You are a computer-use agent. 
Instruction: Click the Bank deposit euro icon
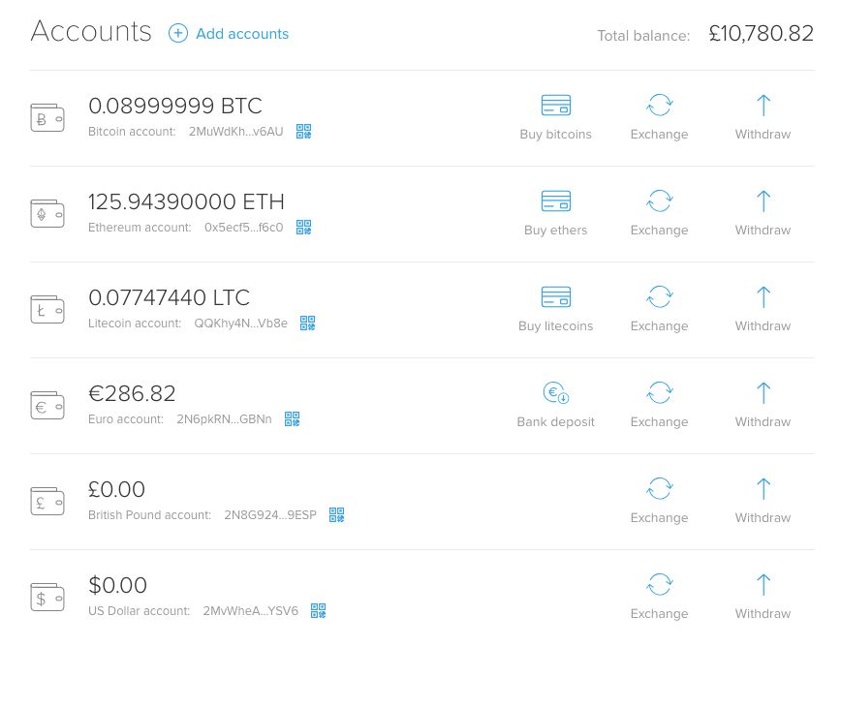[556, 392]
